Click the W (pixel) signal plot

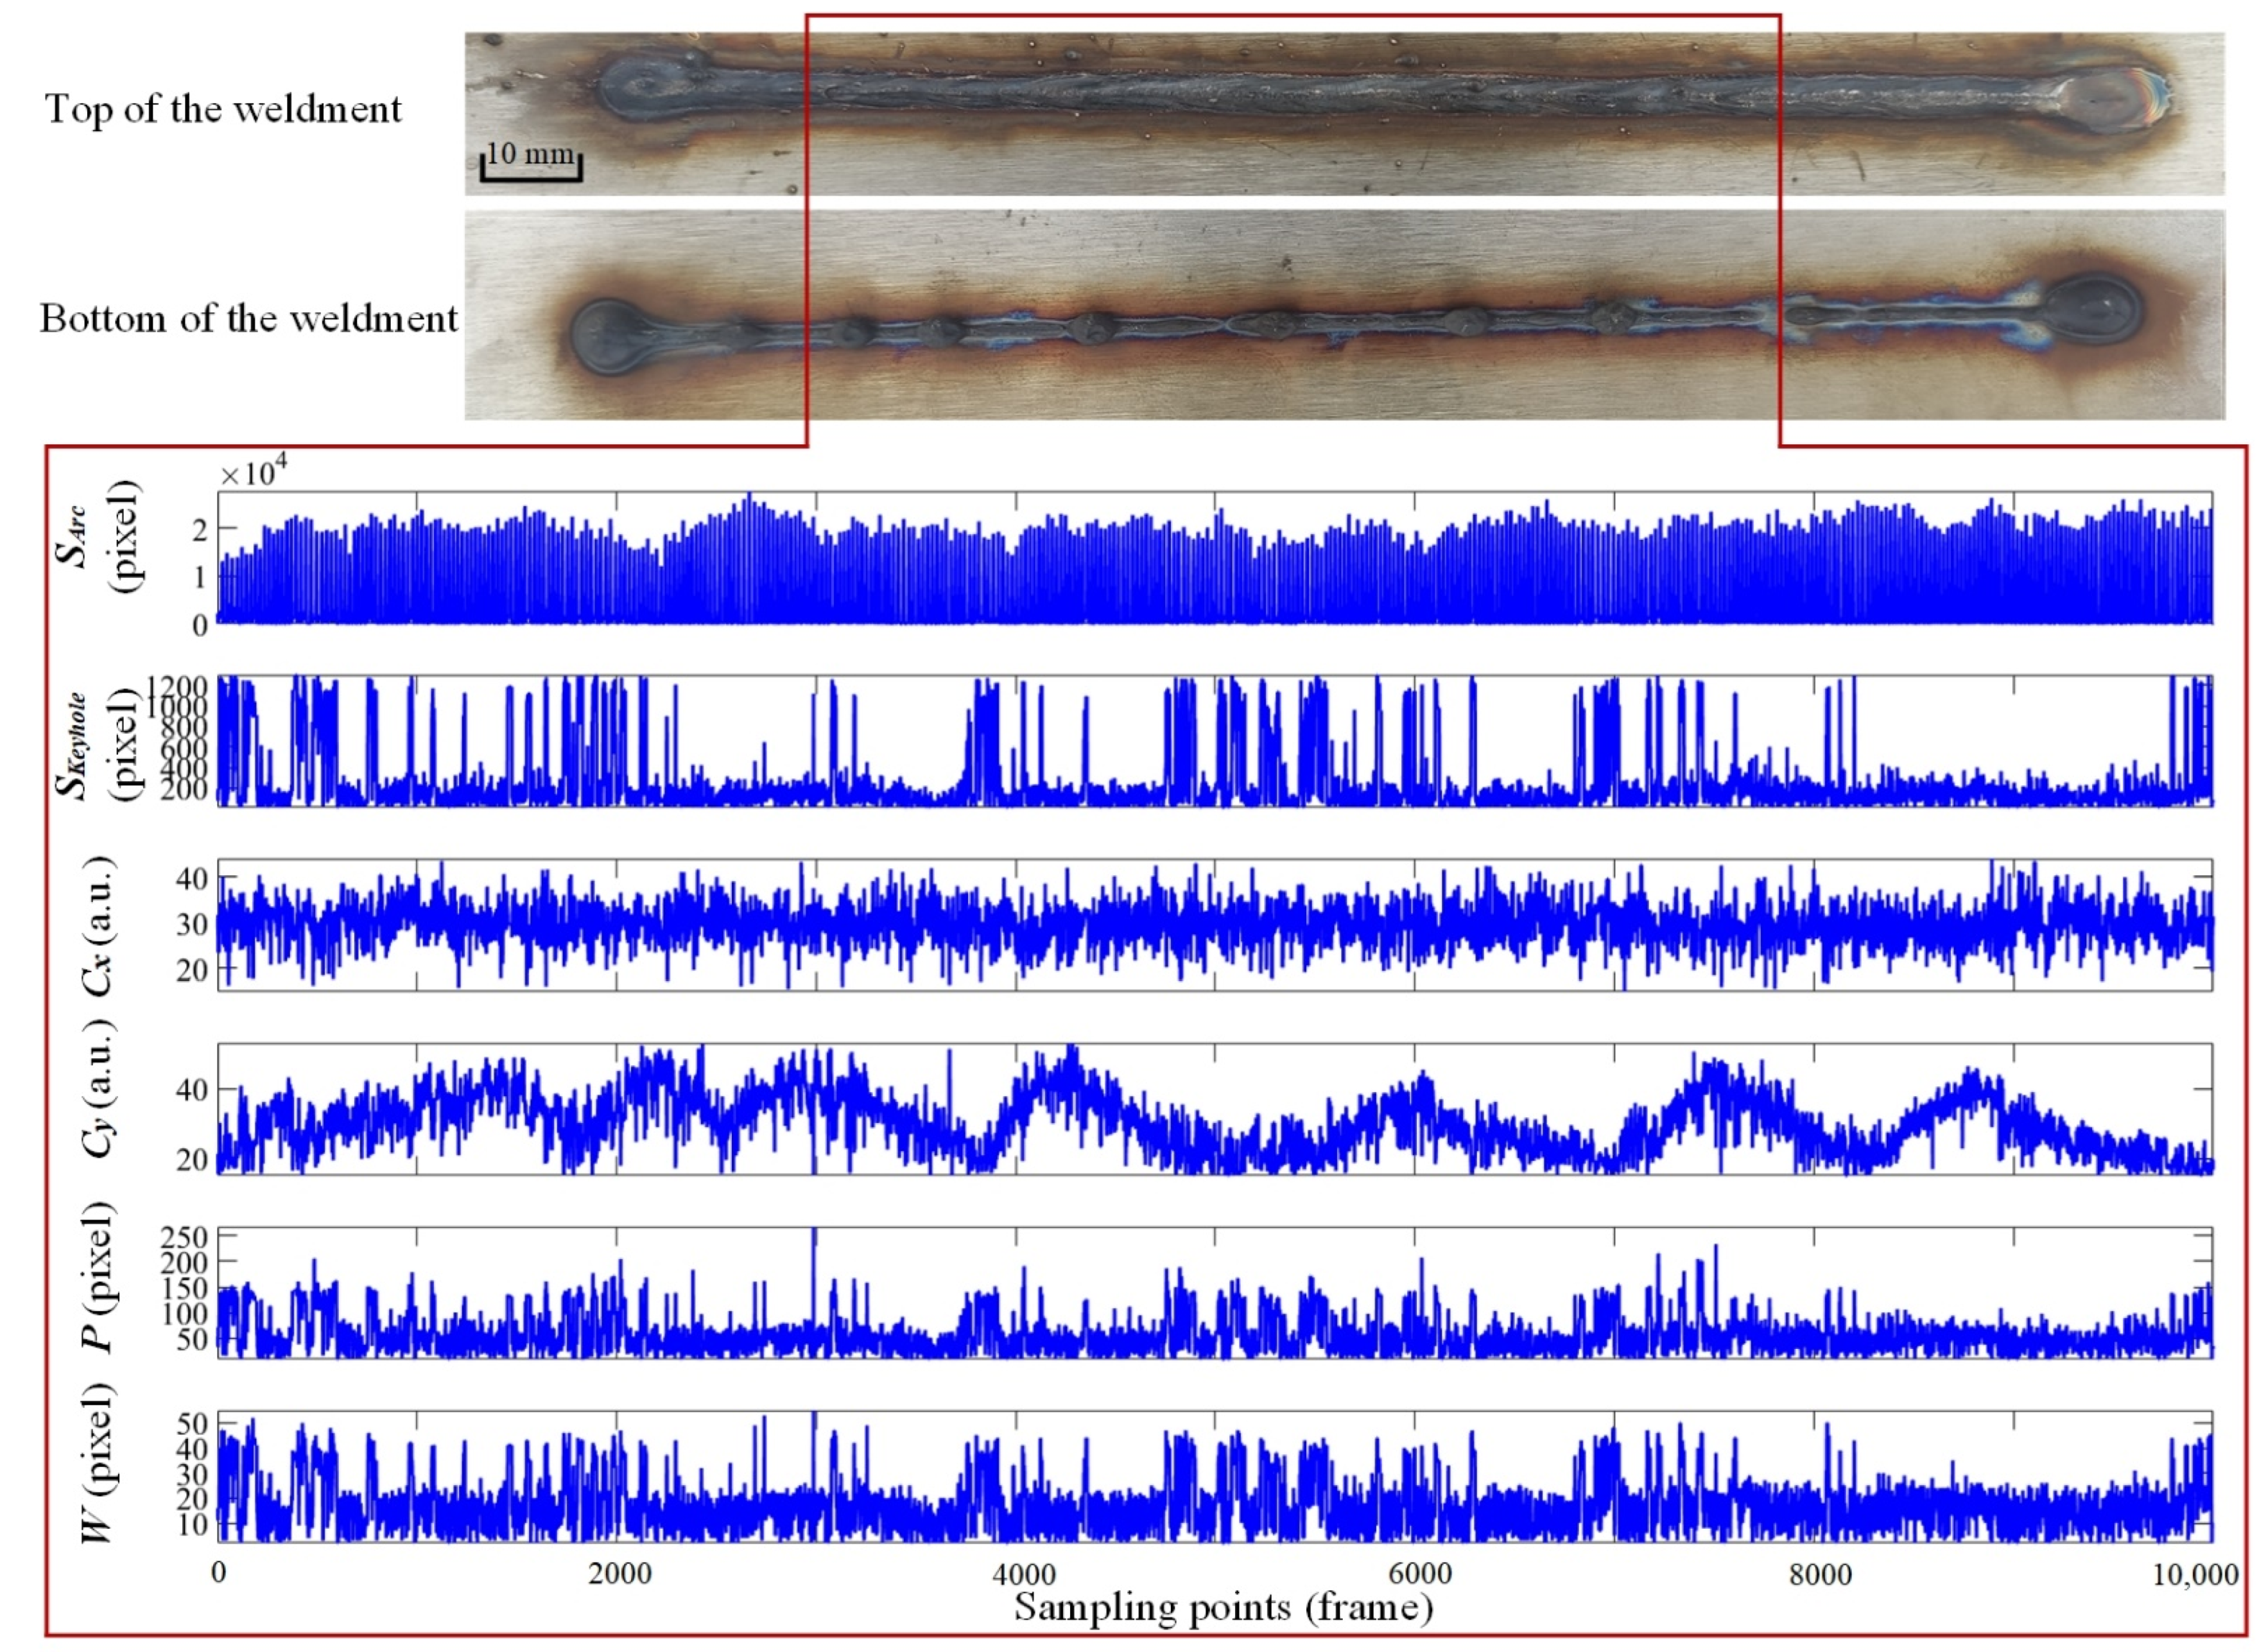1215,1477
